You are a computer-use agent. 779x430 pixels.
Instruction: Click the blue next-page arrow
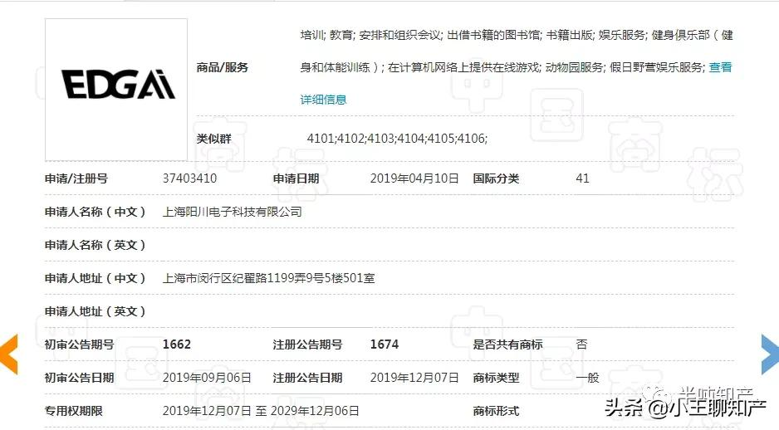[x=770, y=354]
